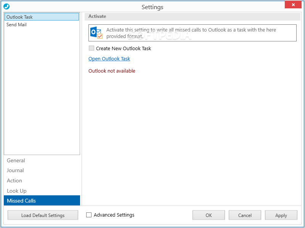Toggle Create New Outlook Task checkbox
305x228 pixels.
[91, 48]
